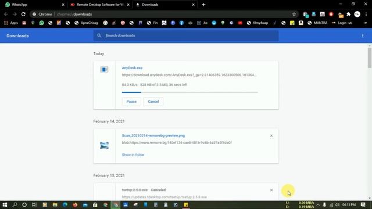This screenshot has width=372, height=209.
Task: Open the Fin bookmark
Action: coord(152,23)
